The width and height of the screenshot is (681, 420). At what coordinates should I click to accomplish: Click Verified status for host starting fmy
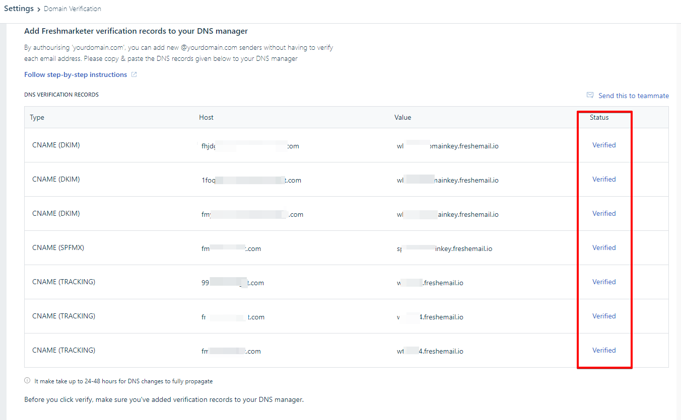tap(604, 213)
